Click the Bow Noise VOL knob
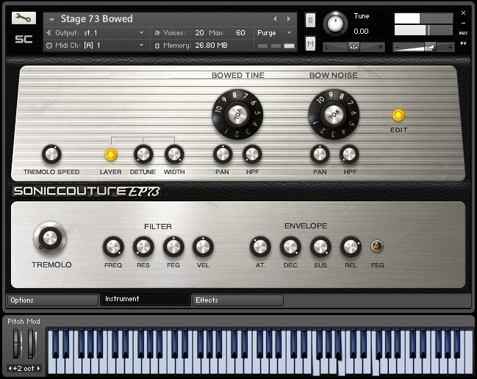 334,115
